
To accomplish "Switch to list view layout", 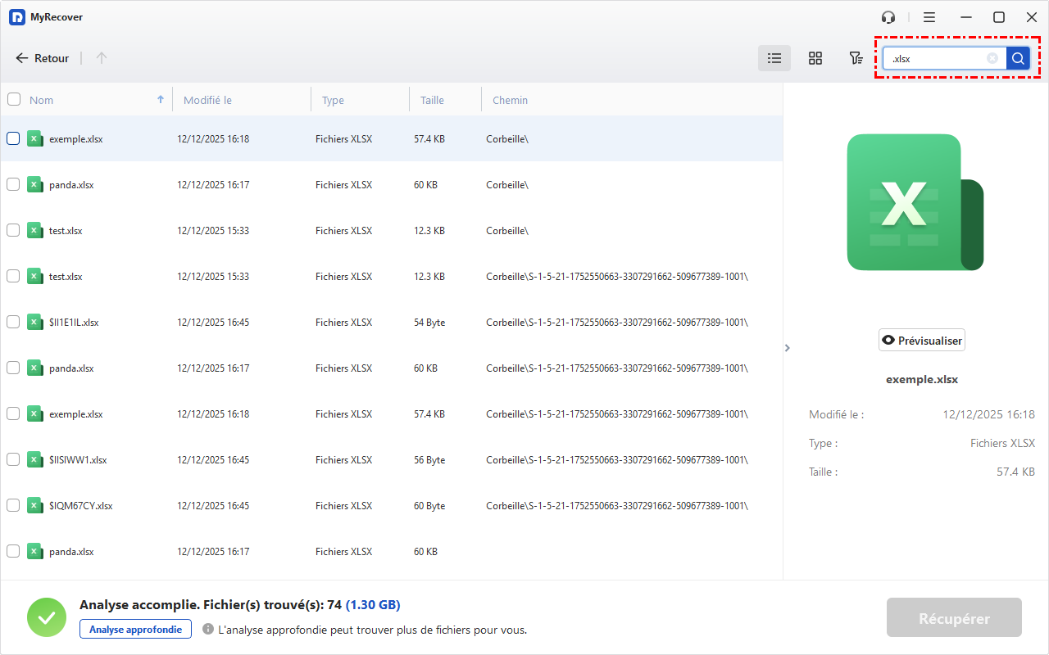I will point(774,58).
